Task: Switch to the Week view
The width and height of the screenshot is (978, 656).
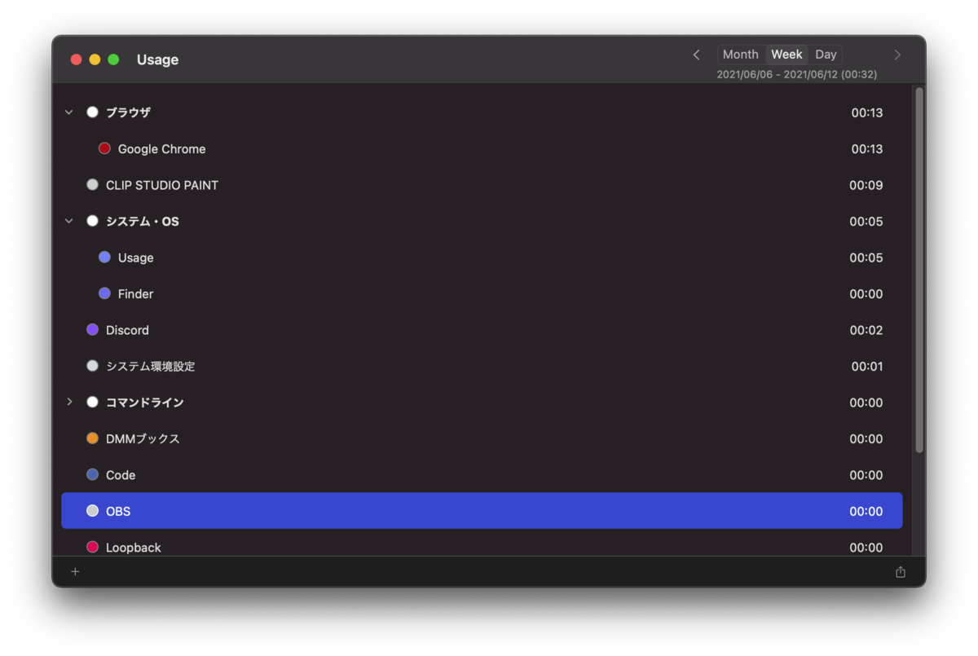Action: (x=786, y=55)
